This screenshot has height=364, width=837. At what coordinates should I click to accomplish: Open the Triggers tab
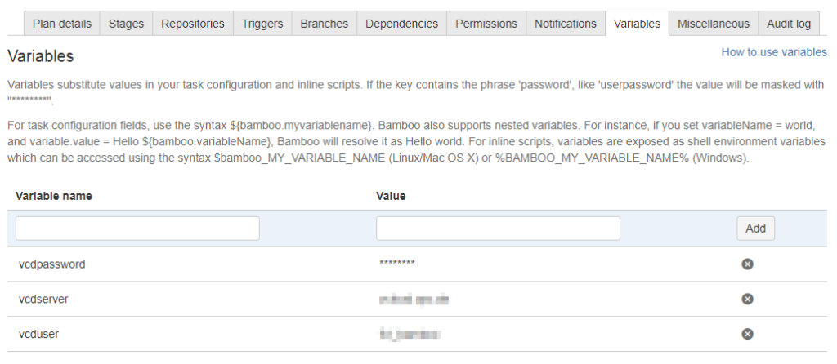point(262,24)
